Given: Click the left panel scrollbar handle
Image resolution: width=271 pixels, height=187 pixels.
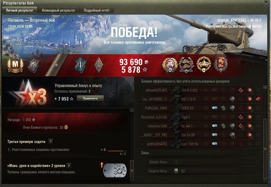Looking at the screenshot, I should (132, 171).
